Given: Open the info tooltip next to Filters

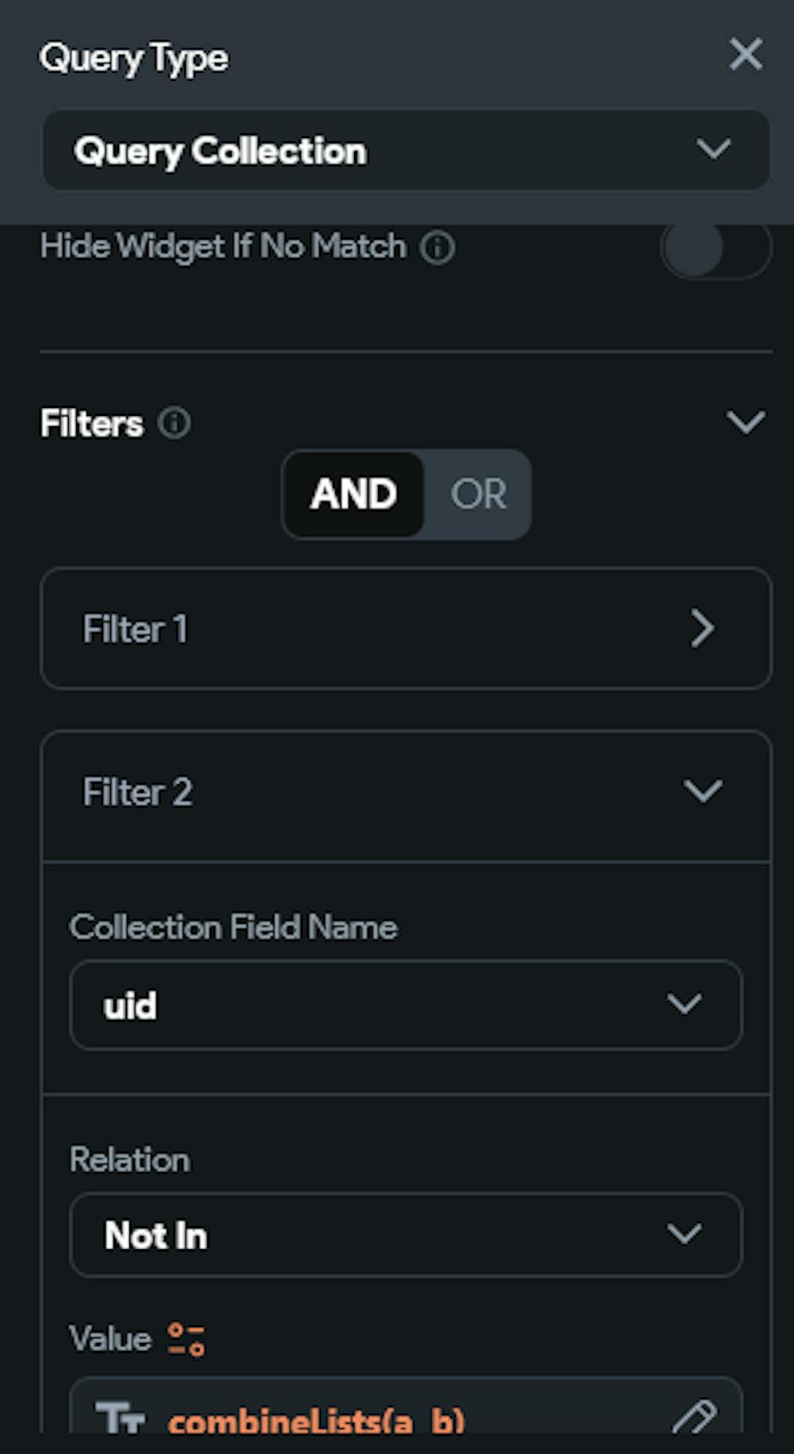Looking at the screenshot, I should point(175,423).
